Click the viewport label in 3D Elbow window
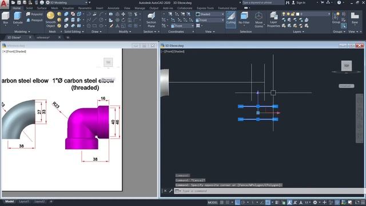This screenshot has height=206, width=366. [x=173, y=51]
